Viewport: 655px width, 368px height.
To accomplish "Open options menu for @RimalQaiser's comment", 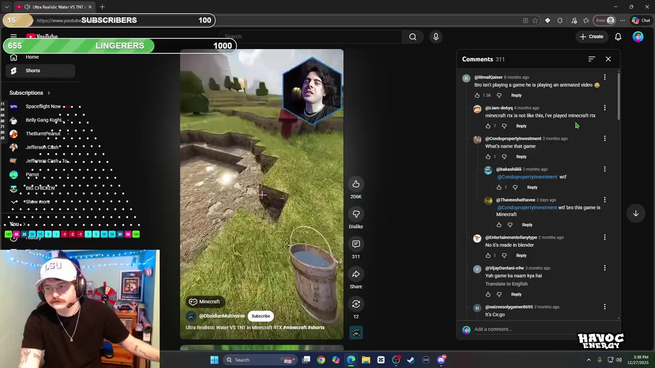I will (604, 77).
